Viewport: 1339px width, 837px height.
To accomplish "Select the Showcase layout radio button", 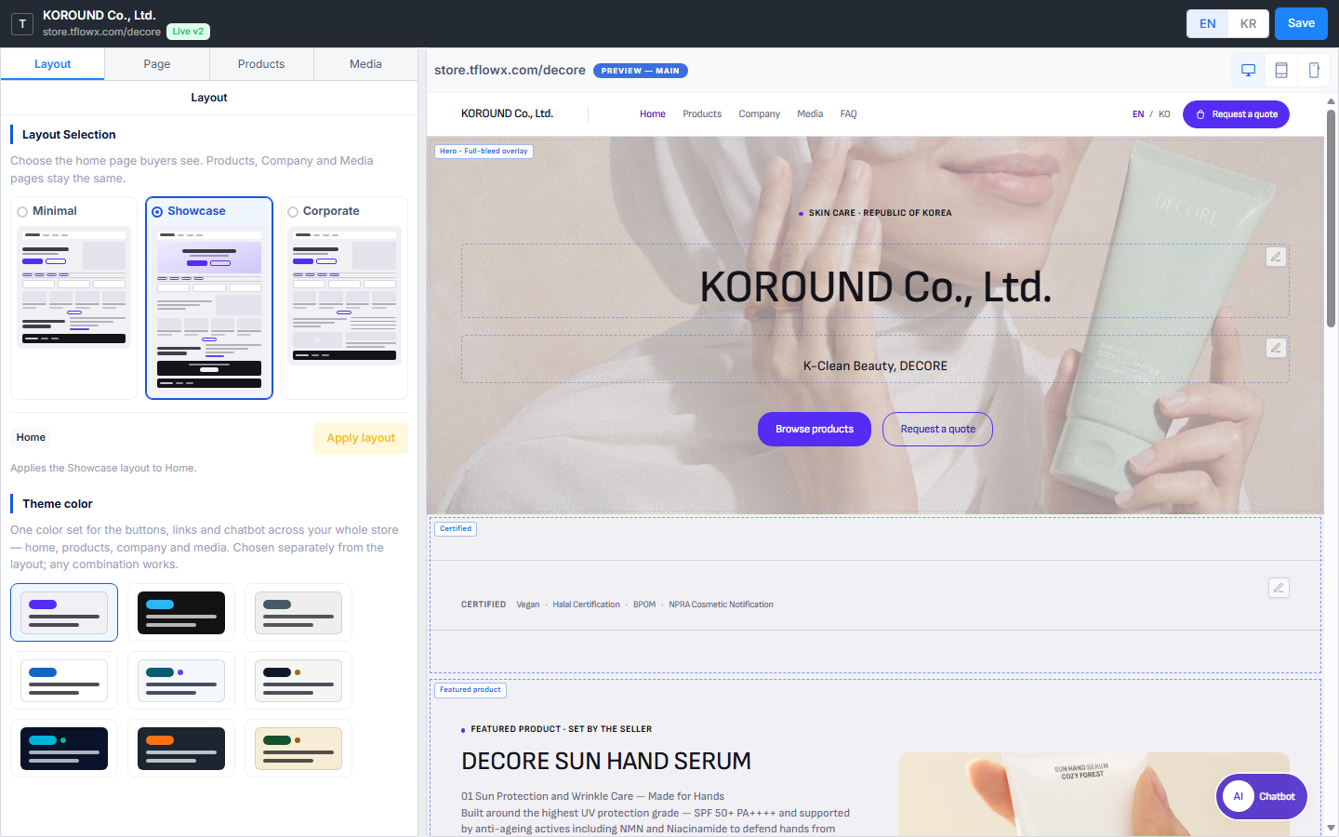I will pyautogui.click(x=157, y=212).
